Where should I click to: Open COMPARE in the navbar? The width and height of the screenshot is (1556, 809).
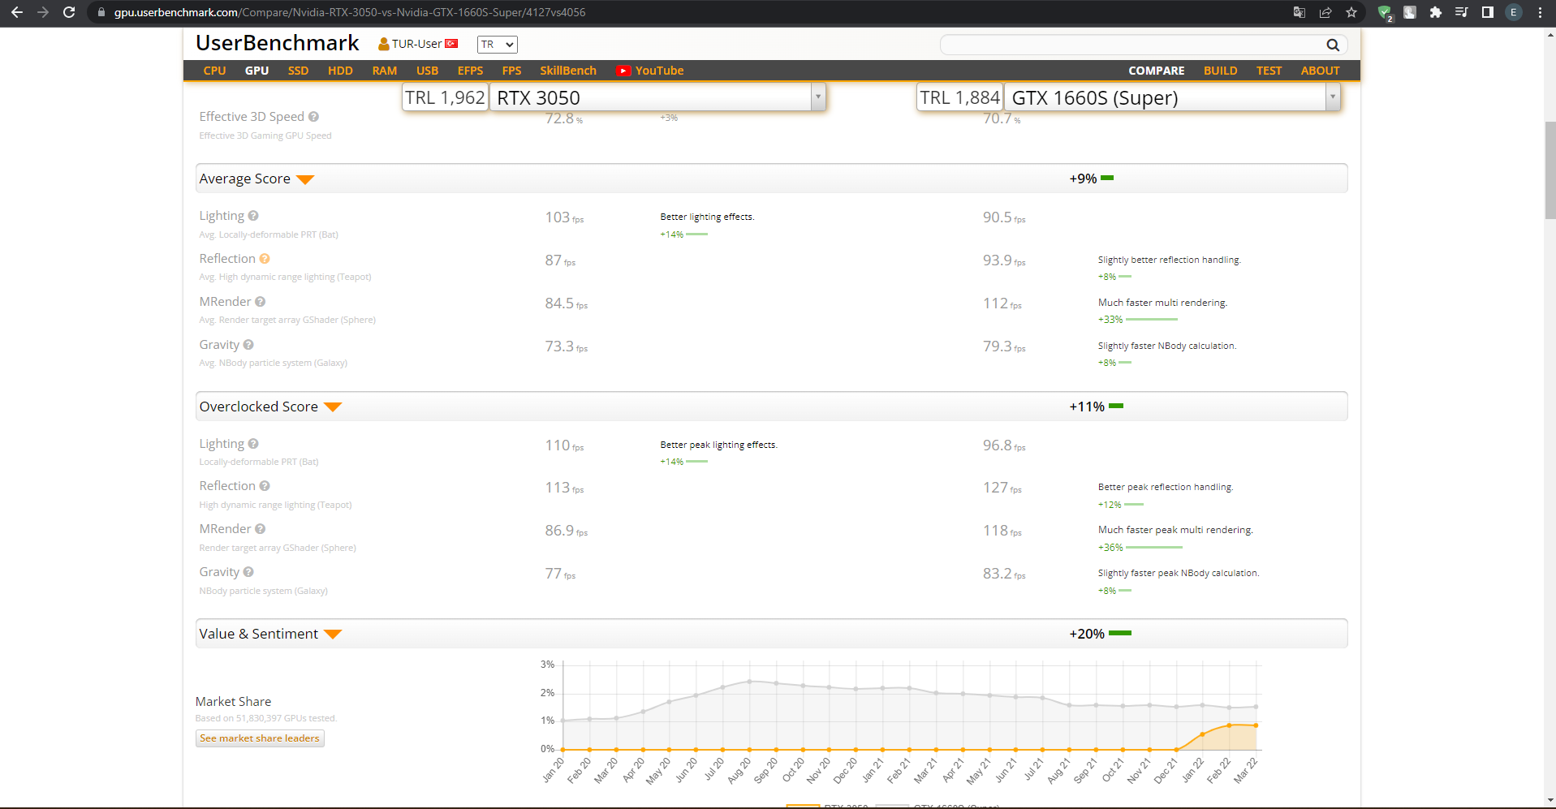pos(1156,71)
